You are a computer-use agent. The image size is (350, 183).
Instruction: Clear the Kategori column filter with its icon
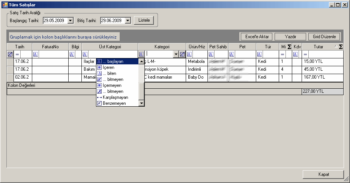(x=182, y=54)
